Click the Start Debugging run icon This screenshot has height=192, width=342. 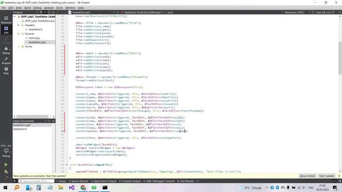click(x=6, y=172)
